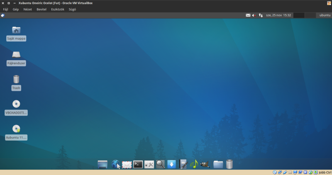Viewport: 332px width, 175px height.
Task: Click the shared folders status icon
Action: point(290,173)
